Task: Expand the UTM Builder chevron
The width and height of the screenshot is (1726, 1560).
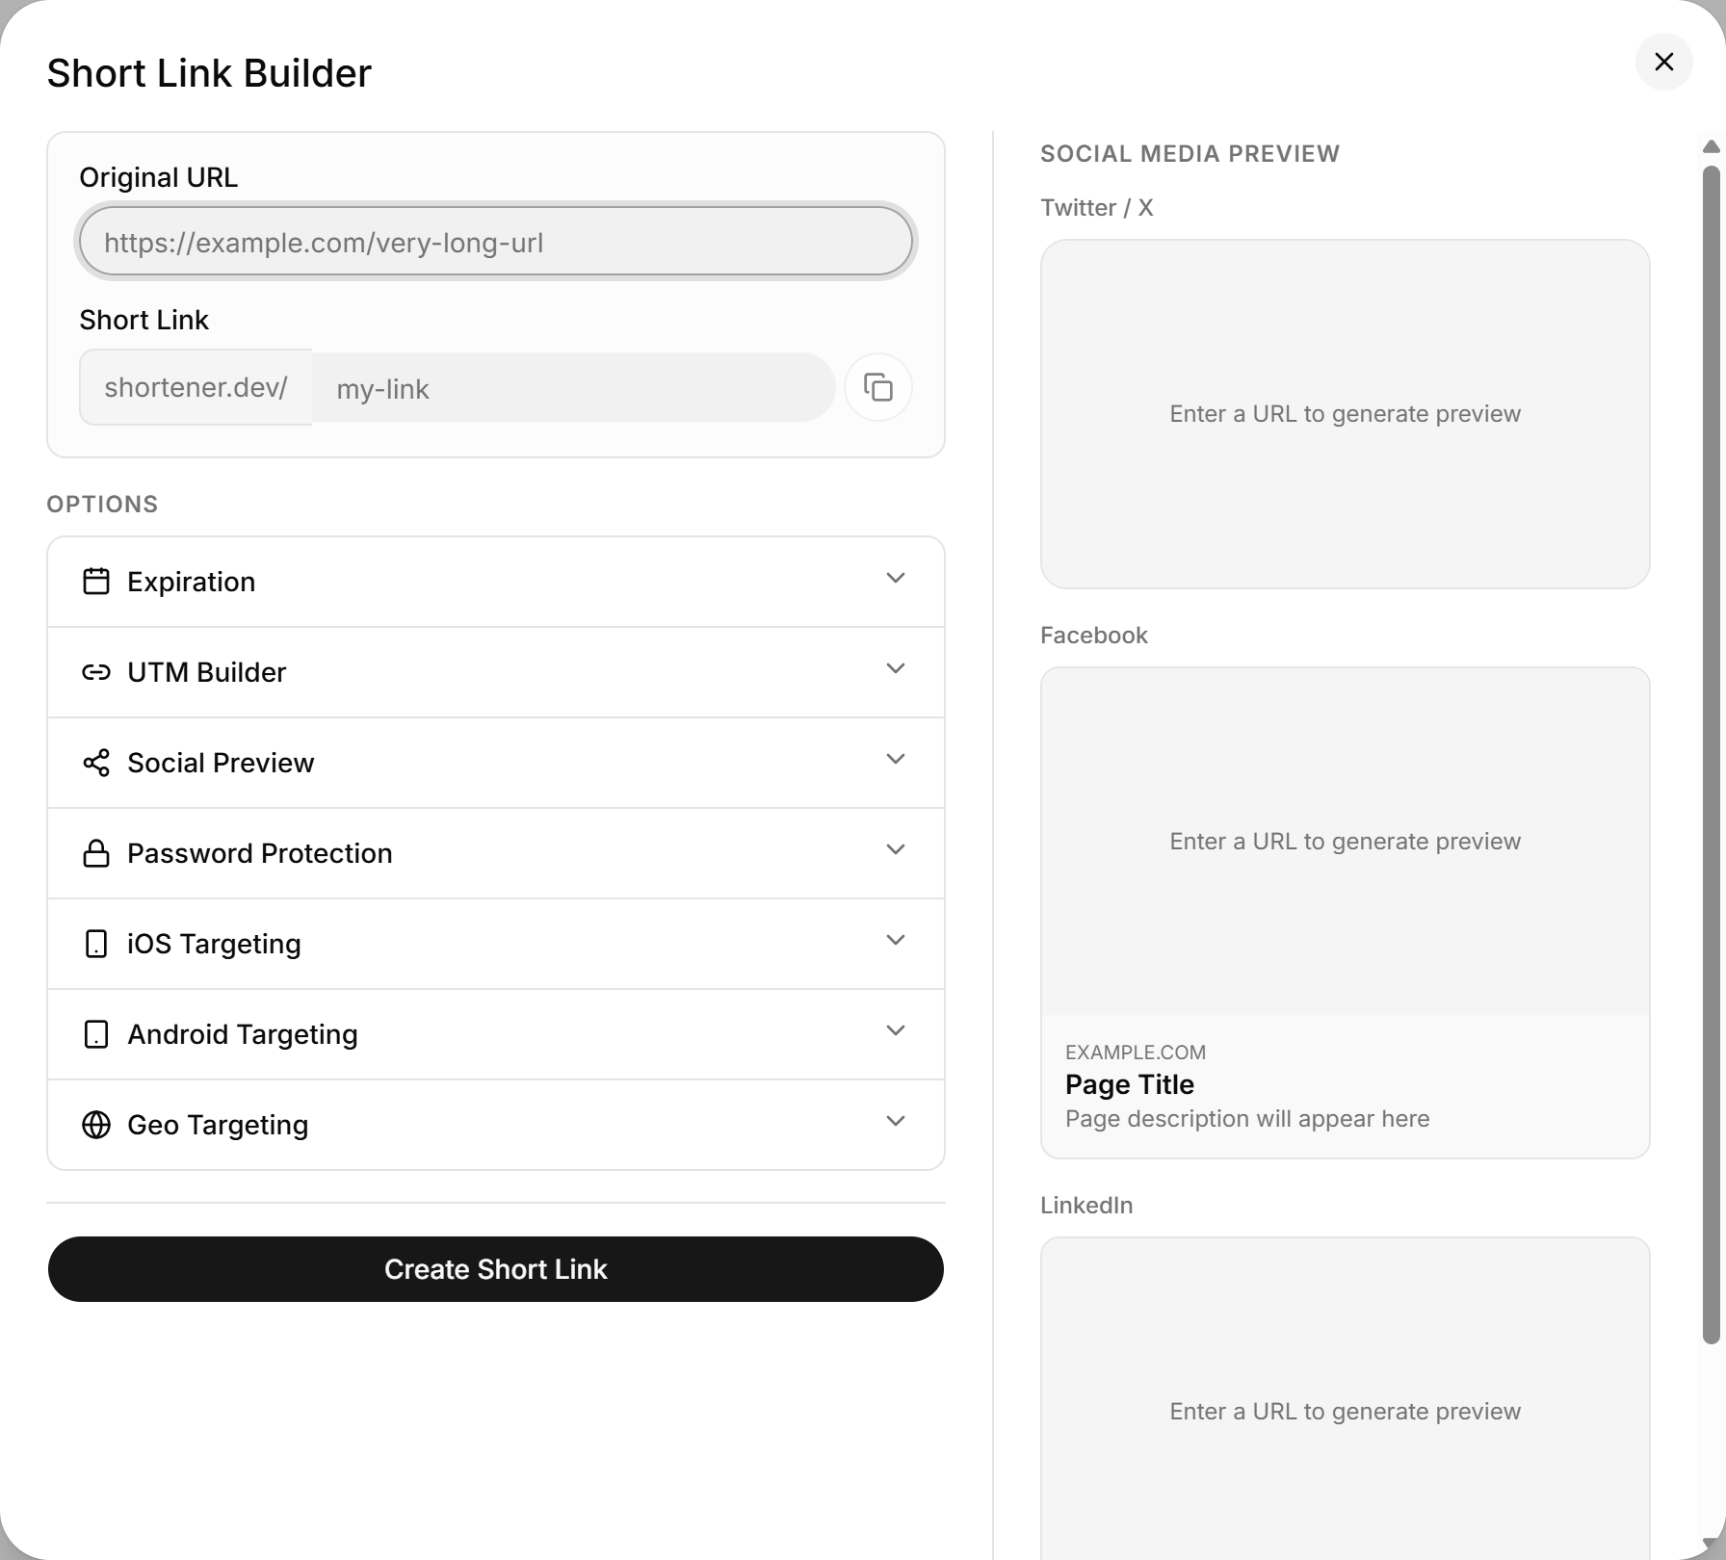Action: coord(896,668)
